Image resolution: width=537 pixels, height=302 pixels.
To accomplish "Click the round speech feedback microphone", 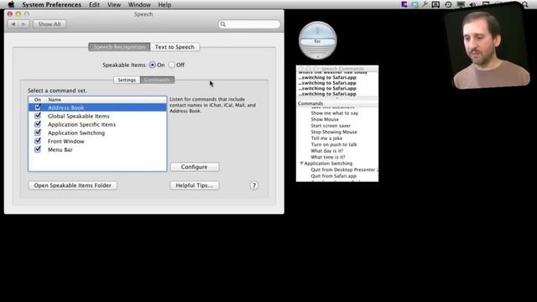I will [317, 40].
